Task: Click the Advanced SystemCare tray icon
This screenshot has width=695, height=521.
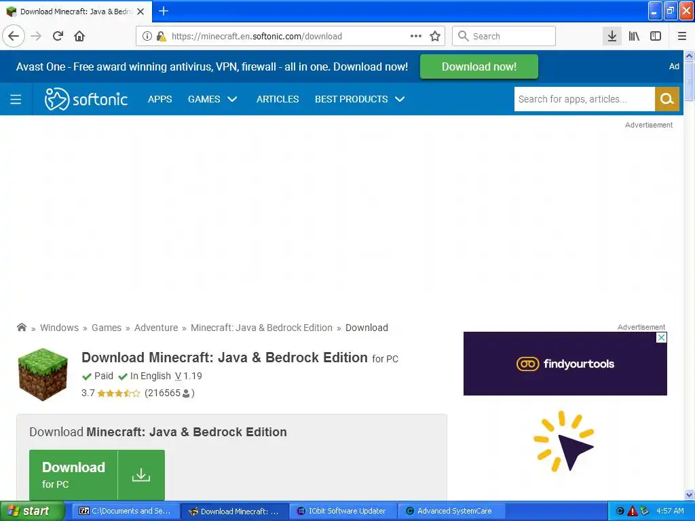Action: [x=620, y=511]
